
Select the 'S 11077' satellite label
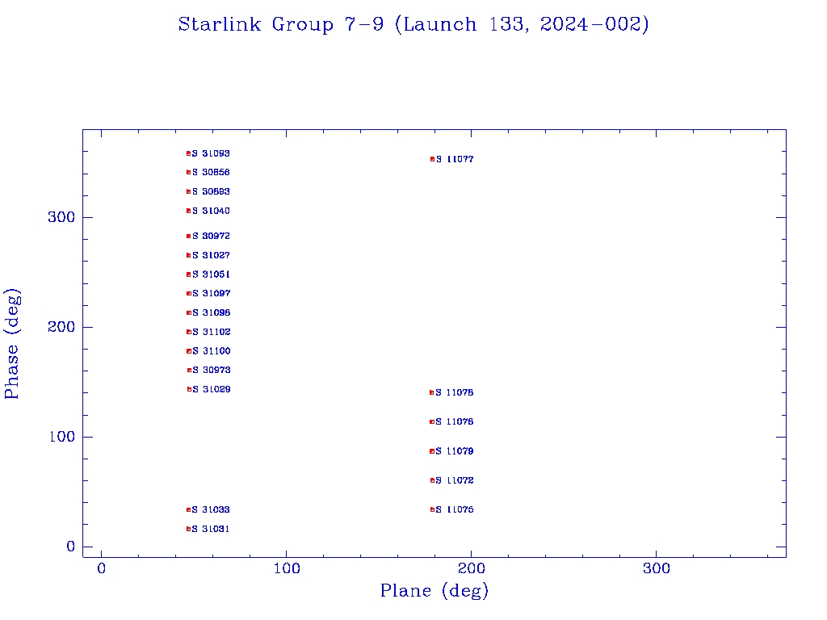click(x=455, y=159)
